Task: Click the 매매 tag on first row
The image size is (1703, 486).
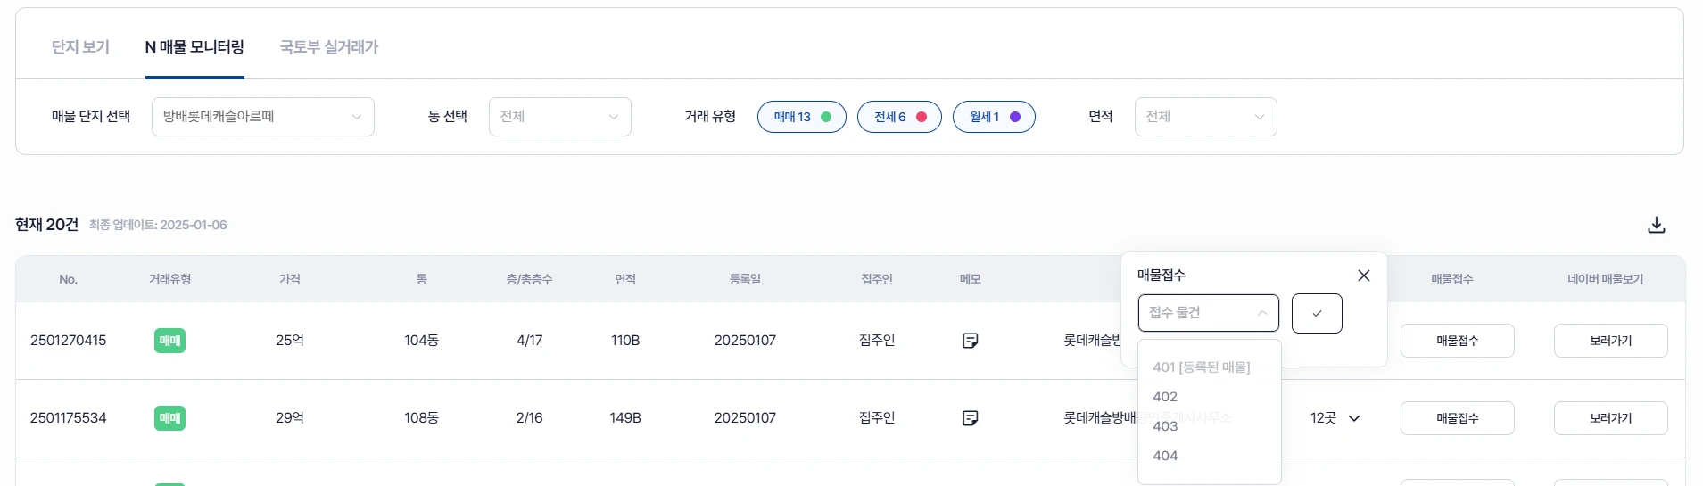Action: [169, 341]
